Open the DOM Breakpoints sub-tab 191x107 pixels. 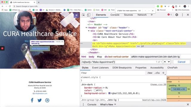pos(122,68)
